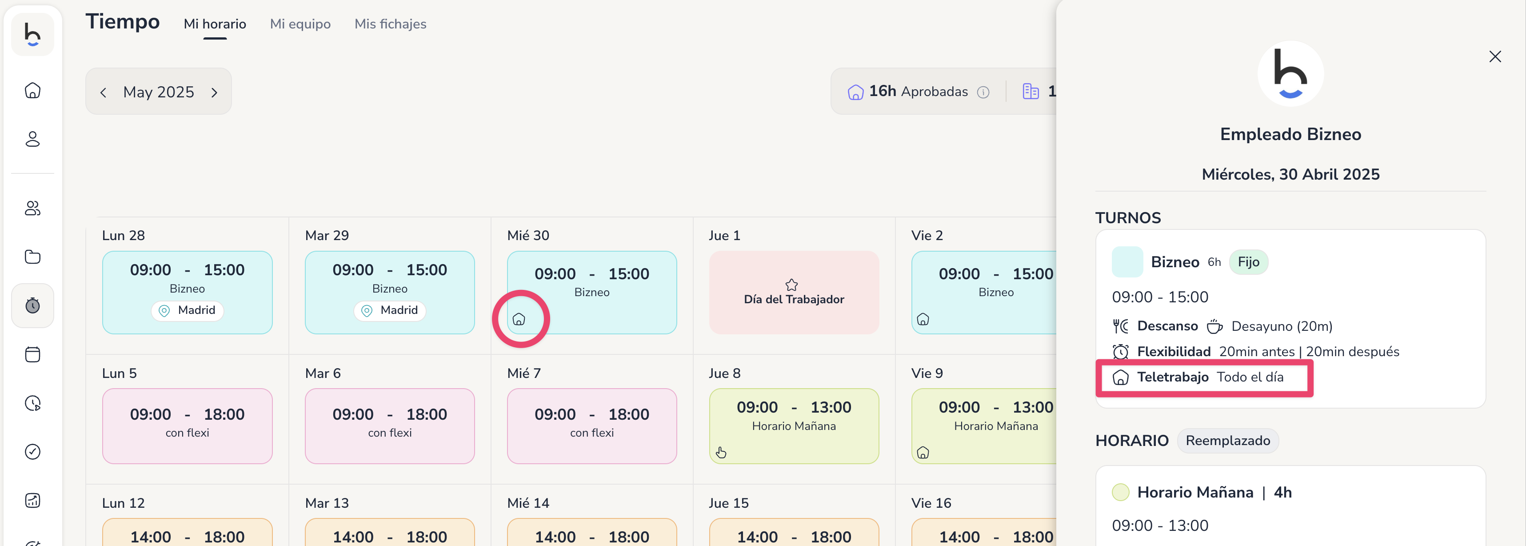Viewport: 1526px width, 546px height.
Task: Click the office building icon in summary bar
Action: 1031,91
